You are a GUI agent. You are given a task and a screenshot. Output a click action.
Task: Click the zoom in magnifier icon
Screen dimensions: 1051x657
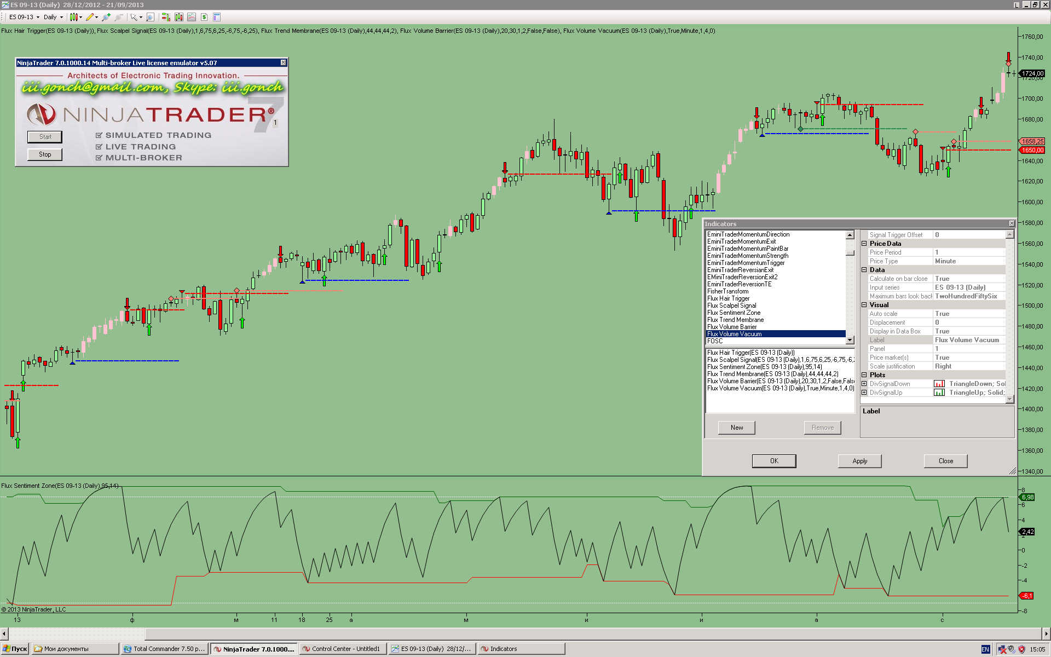point(106,17)
